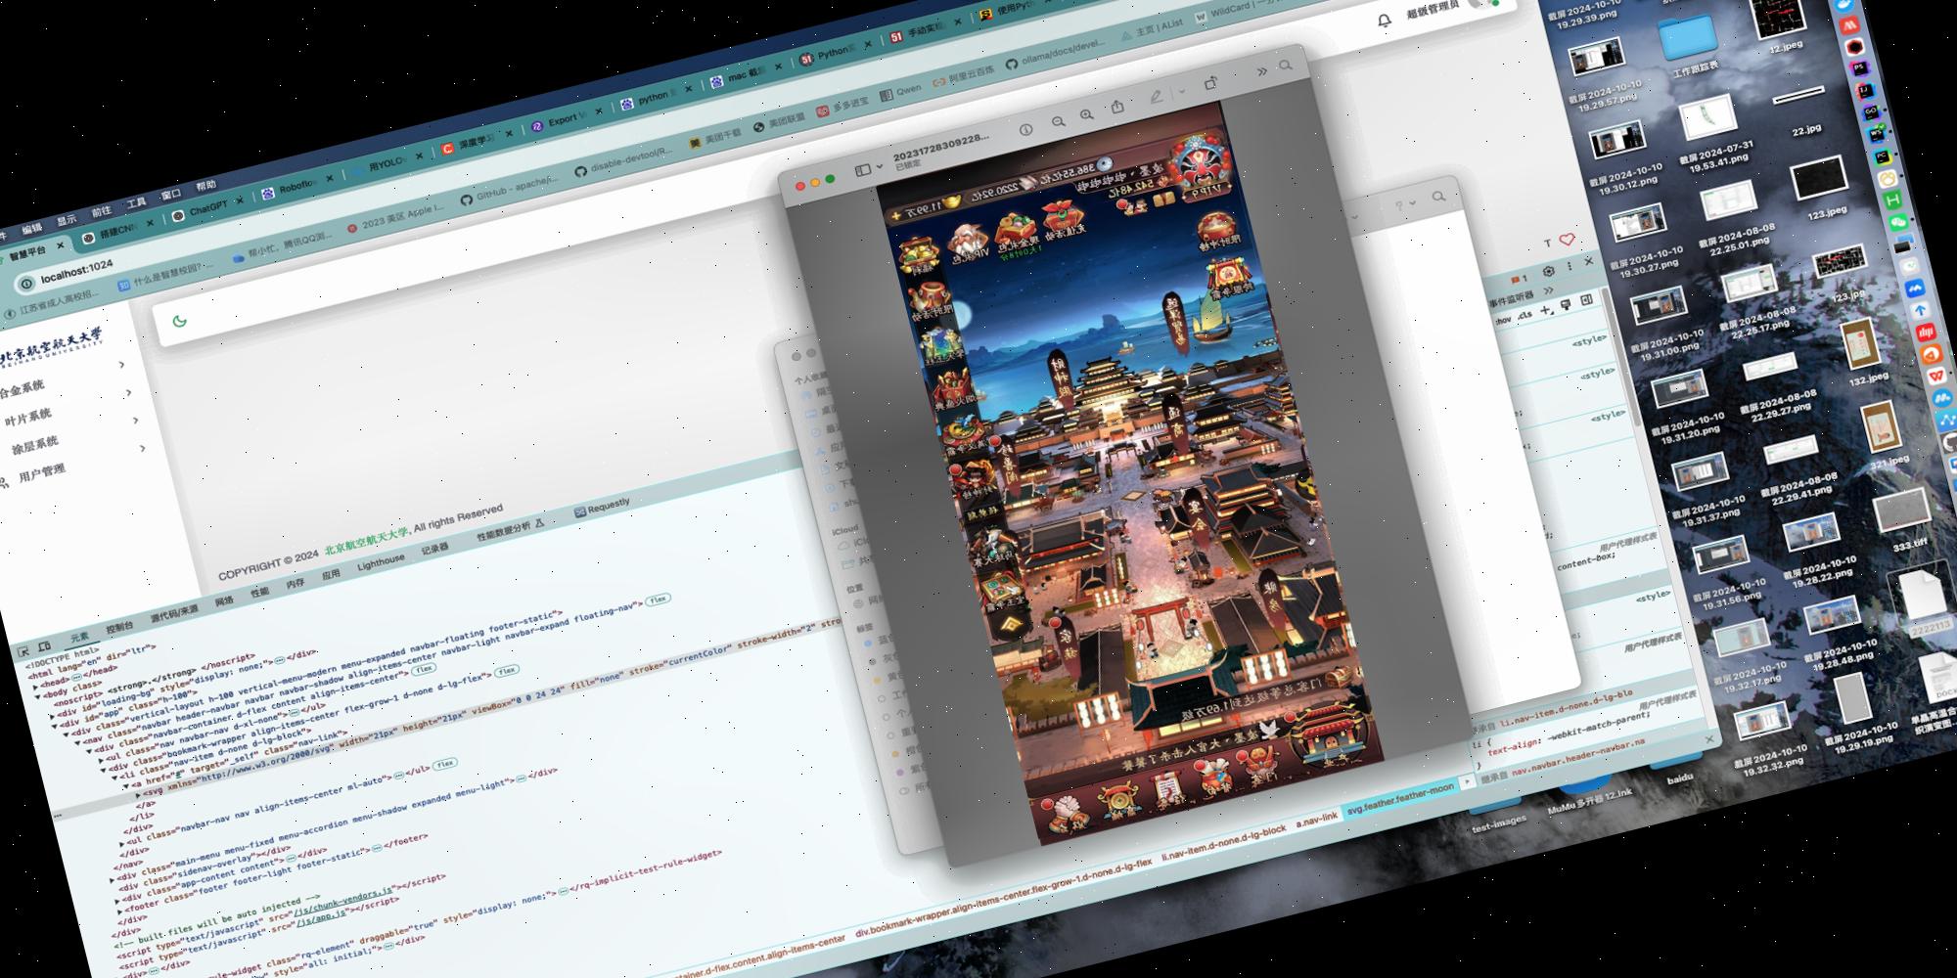The height and width of the screenshot is (978, 1957).
Task: Click Preview's markup pen icon
Action: pos(1157,97)
